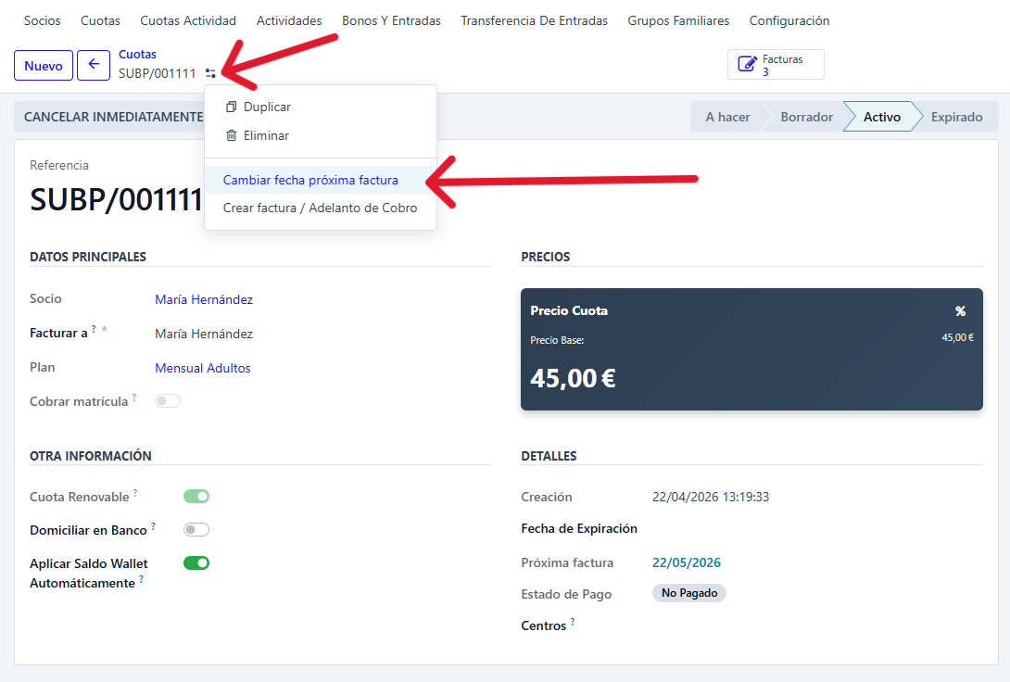Viewport: 1010px width, 682px height.
Task: Expand the Bonos Y Entradas menu
Action: tap(391, 20)
